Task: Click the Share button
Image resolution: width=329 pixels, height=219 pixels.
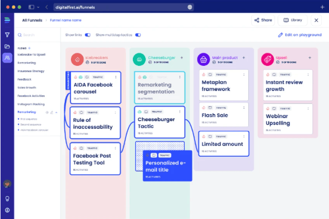Action: coord(263,20)
